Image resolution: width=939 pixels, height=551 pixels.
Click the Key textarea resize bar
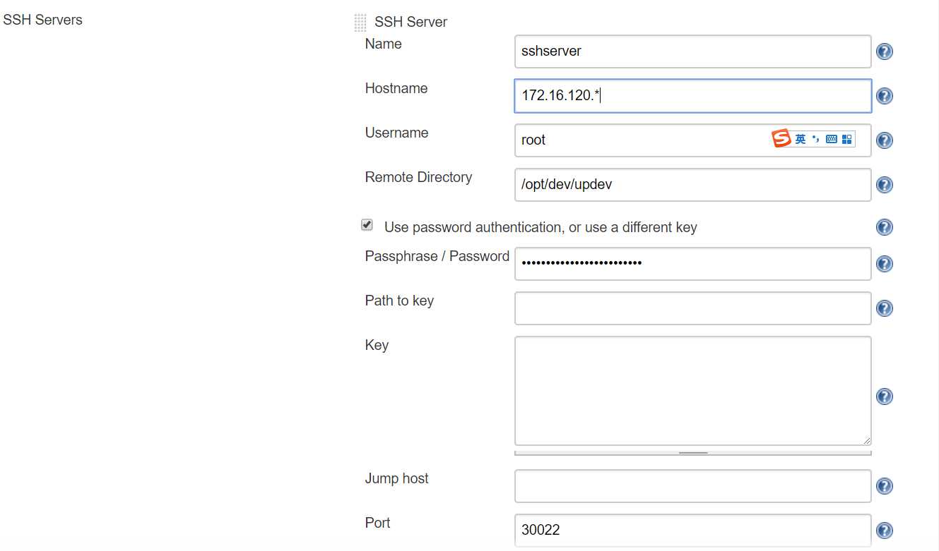pos(693,453)
